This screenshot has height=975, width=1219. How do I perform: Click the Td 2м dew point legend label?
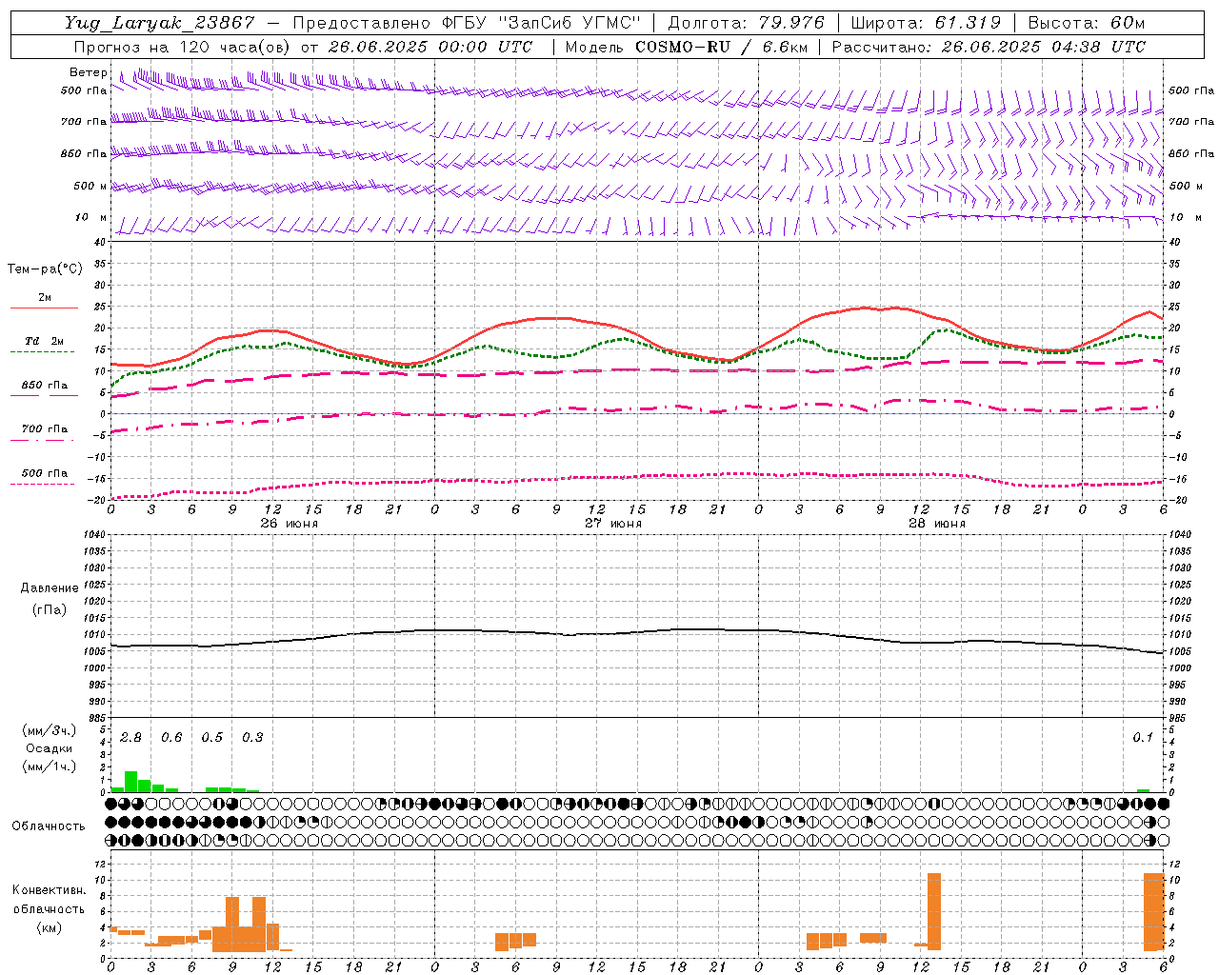tap(45, 341)
